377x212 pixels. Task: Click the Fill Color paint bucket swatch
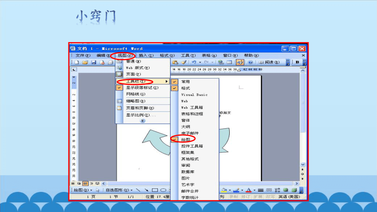click(224, 190)
